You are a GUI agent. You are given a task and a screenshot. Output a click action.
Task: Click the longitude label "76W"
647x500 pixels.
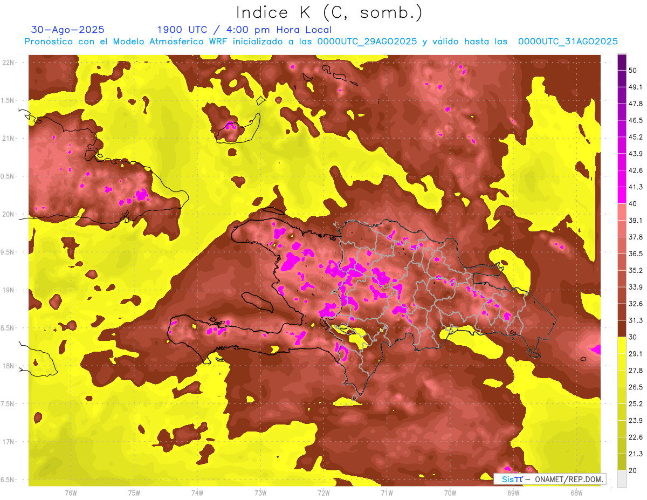click(x=71, y=493)
